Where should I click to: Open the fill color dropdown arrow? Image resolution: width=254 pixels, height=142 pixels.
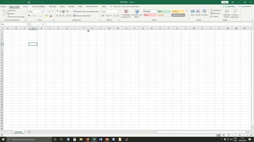point(48,16)
